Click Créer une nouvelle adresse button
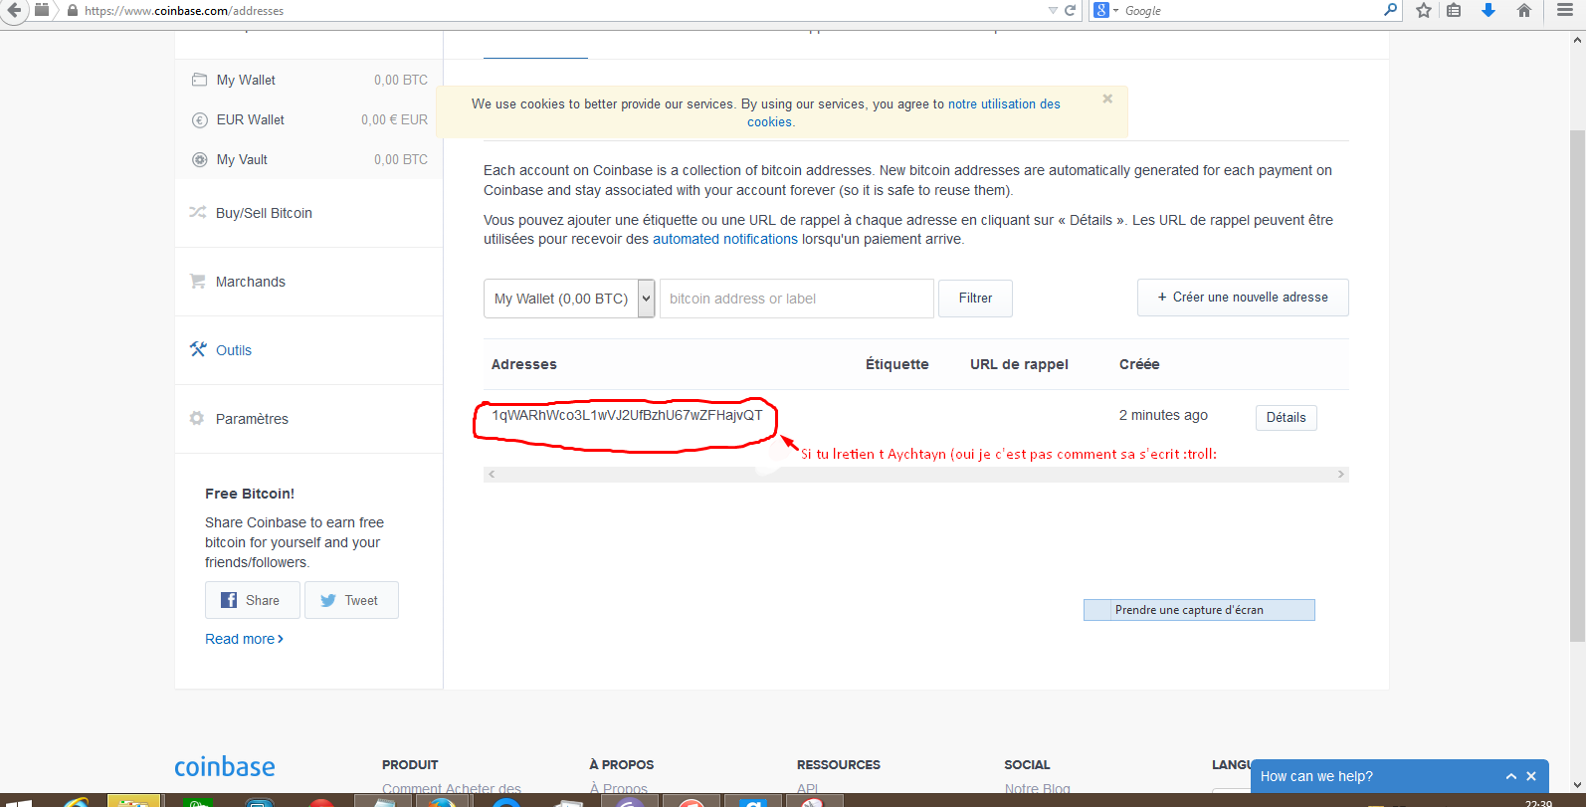The image size is (1586, 807). tap(1243, 298)
